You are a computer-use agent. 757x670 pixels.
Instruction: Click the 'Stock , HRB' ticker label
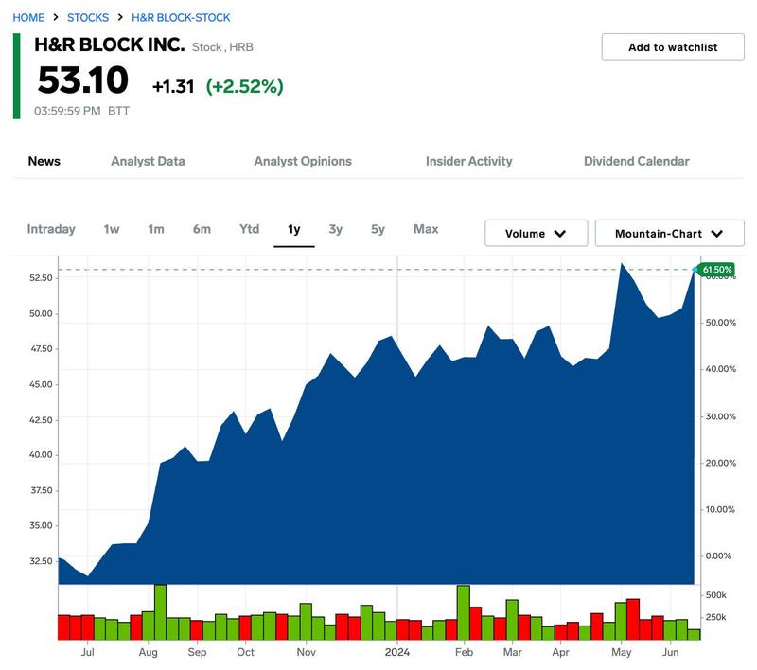point(222,47)
